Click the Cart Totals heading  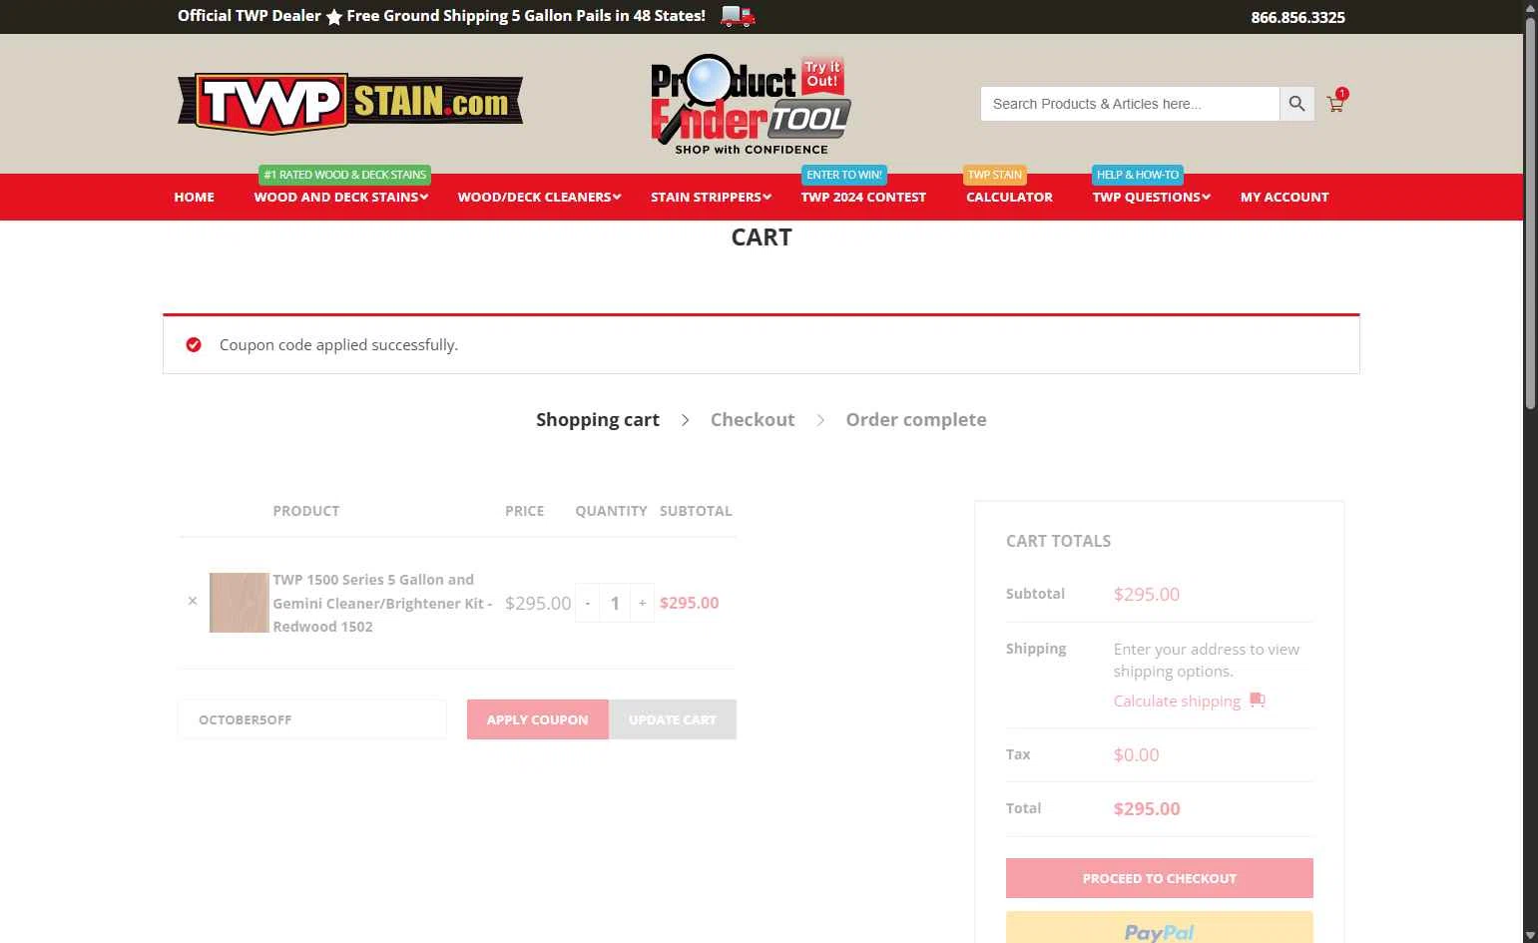click(1058, 541)
